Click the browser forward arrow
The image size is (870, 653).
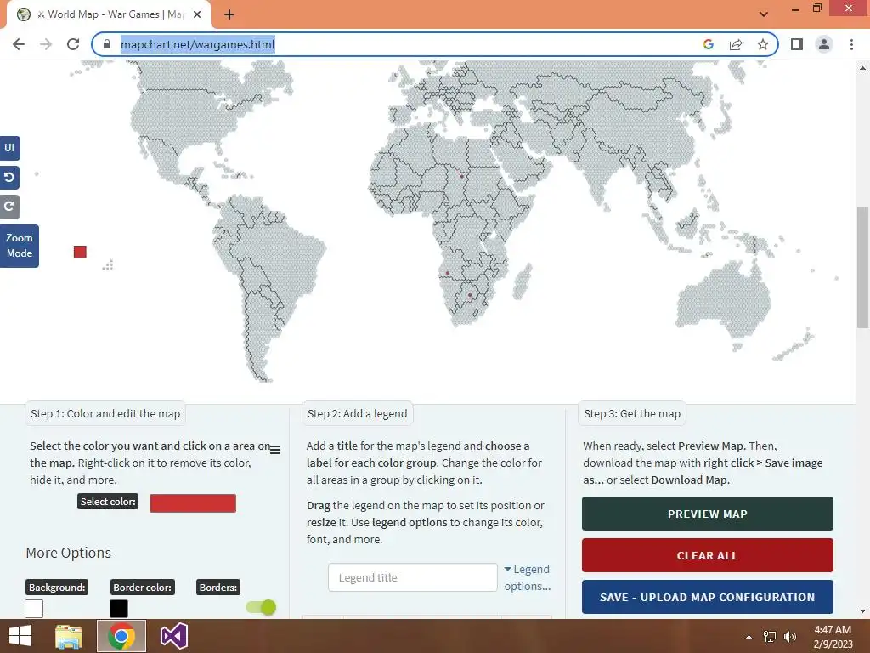(x=46, y=44)
